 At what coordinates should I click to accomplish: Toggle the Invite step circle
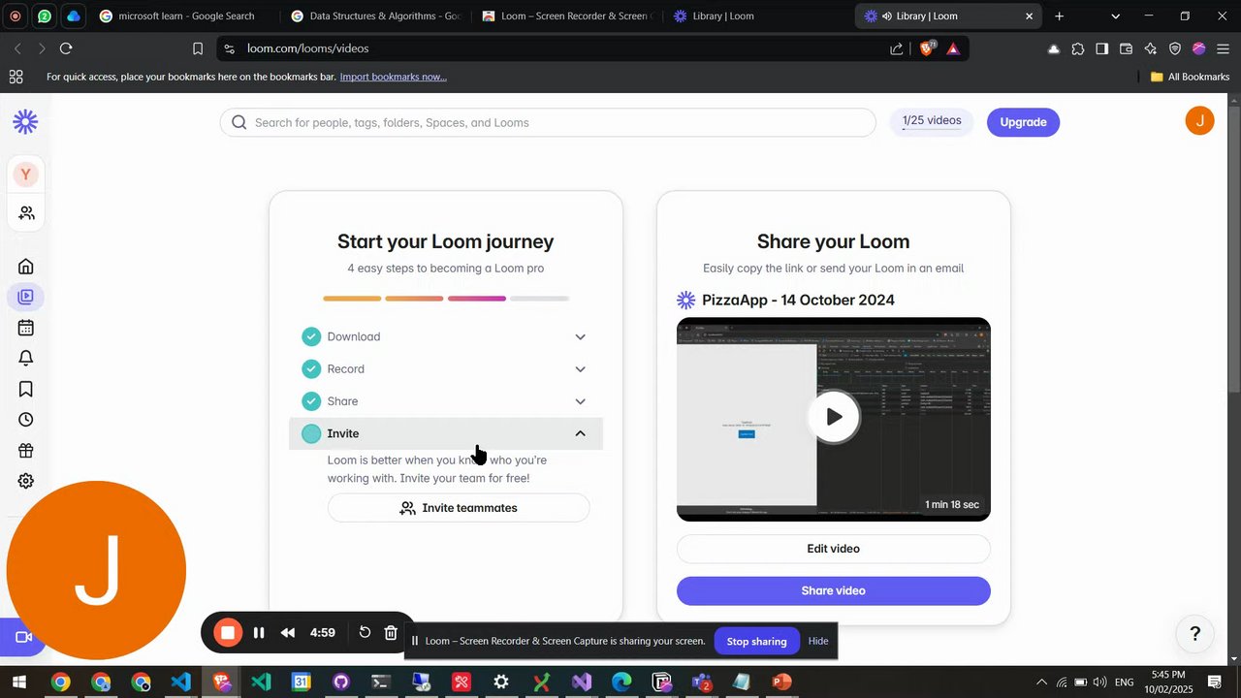pyautogui.click(x=311, y=433)
